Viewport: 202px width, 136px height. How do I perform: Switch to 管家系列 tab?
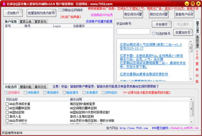pos(40,22)
